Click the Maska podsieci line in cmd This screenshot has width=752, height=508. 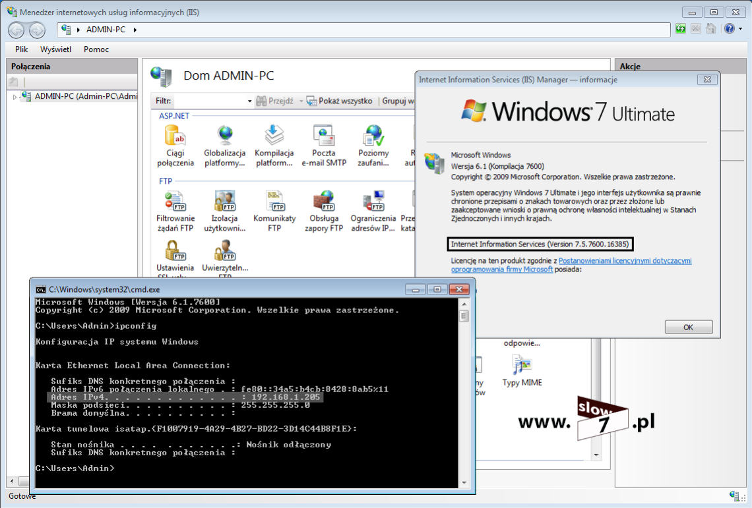click(x=181, y=405)
